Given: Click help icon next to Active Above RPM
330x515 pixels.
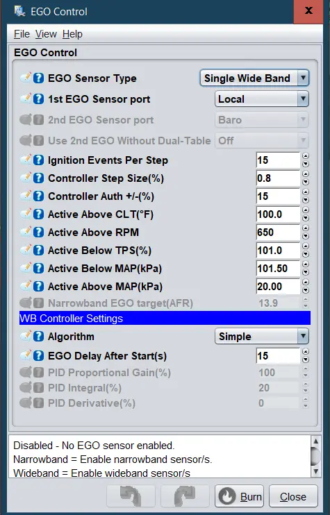Looking at the screenshot, I should 38,233.
